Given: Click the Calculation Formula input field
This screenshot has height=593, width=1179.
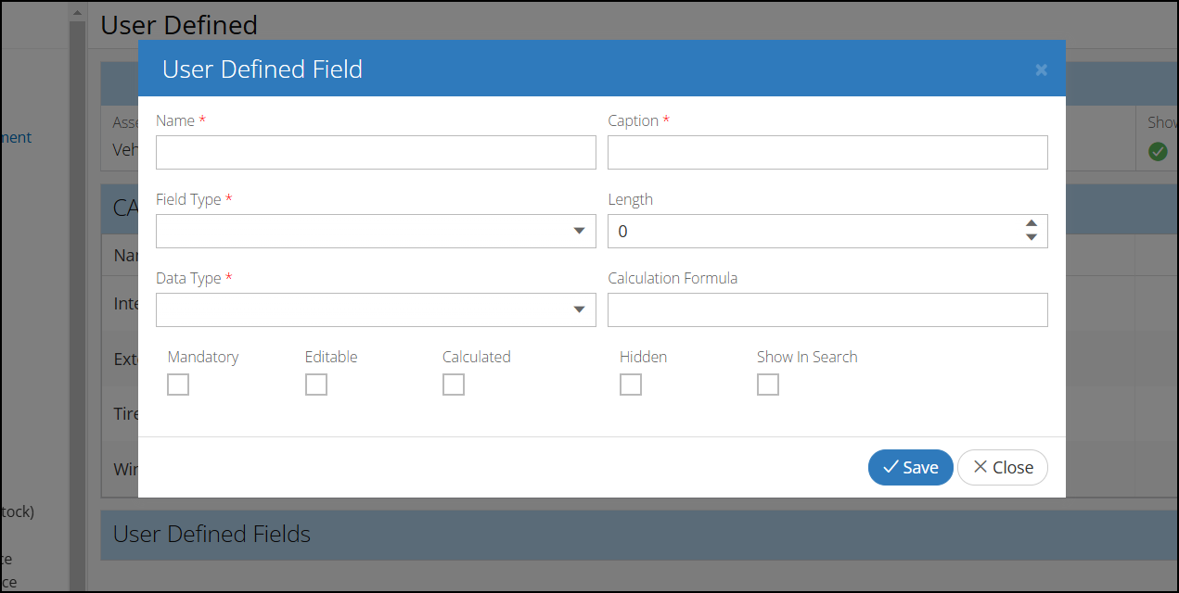Looking at the screenshot, I should [x=827, y=310].
